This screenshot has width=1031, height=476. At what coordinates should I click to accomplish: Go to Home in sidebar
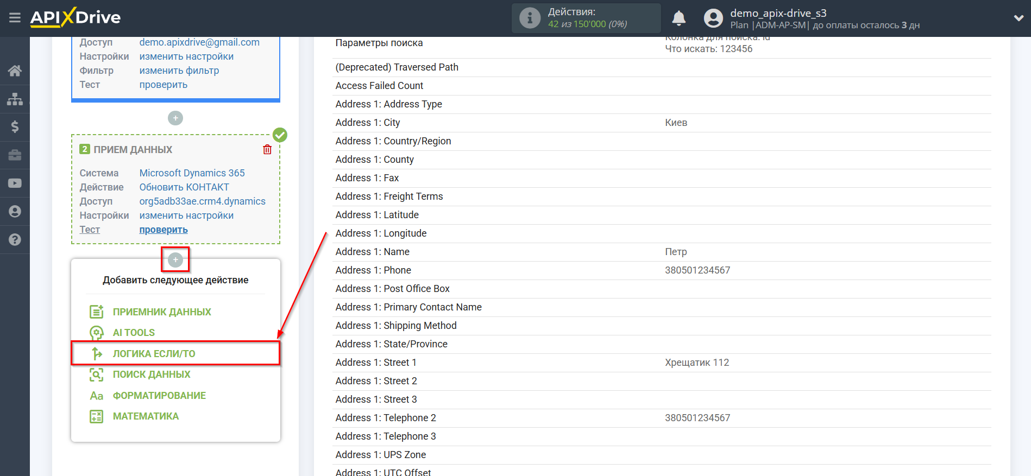15,71
